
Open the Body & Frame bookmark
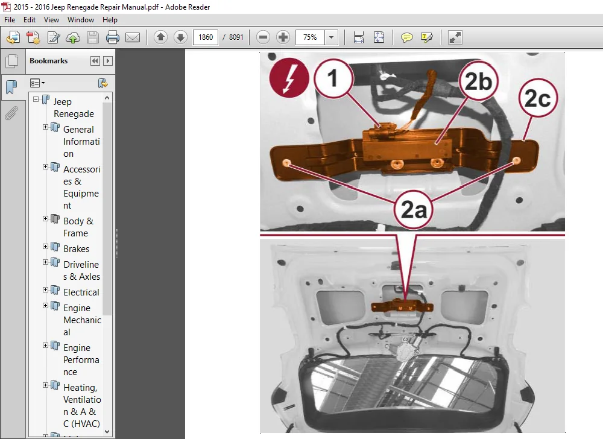click(x=78, y=227)
